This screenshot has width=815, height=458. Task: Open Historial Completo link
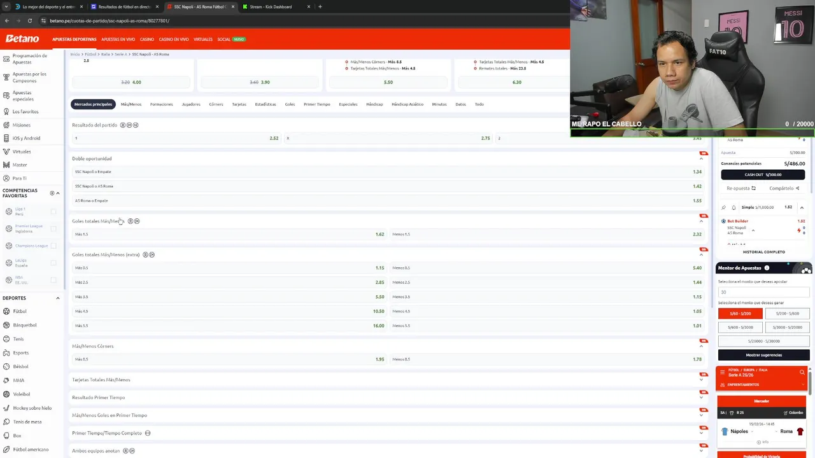(763, 252)
